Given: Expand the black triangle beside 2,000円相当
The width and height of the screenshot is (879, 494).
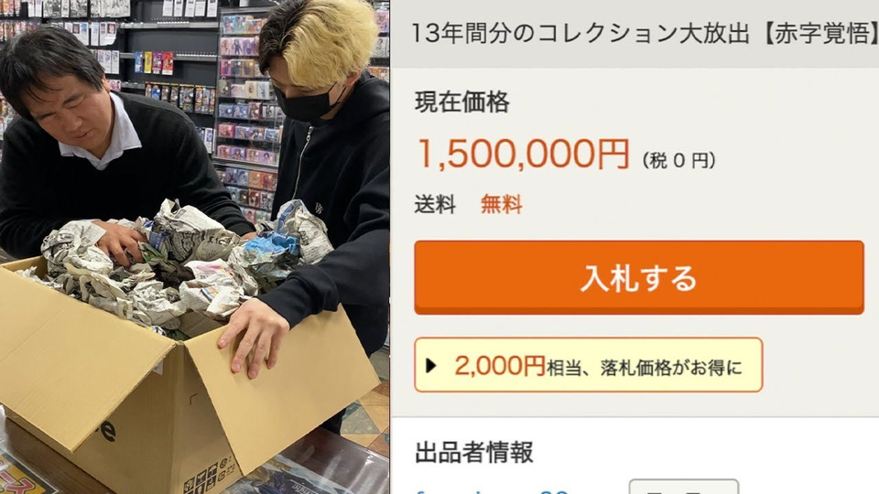Looking at the screenshot, I should [x=431, y=366].
